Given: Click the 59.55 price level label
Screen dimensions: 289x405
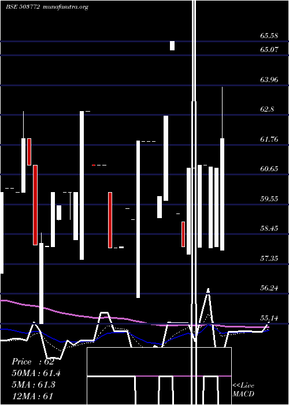Looking at the screenshot, I should tap(269, 198).
